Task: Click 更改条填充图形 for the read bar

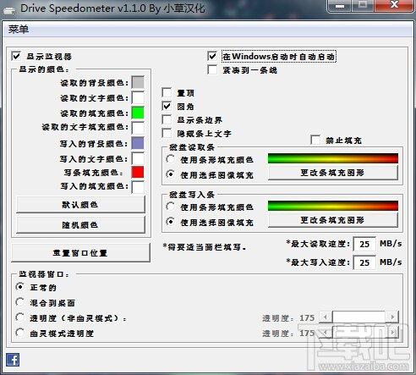Action: pos(333,173)
